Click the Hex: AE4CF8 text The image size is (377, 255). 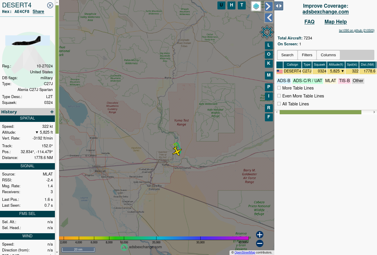(16, 12)
